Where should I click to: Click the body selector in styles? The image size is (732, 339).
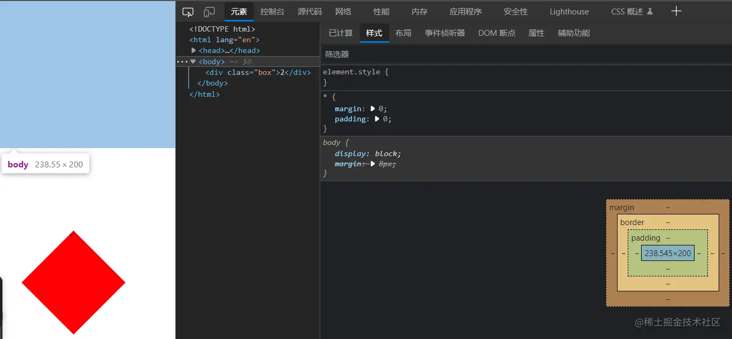332,143
